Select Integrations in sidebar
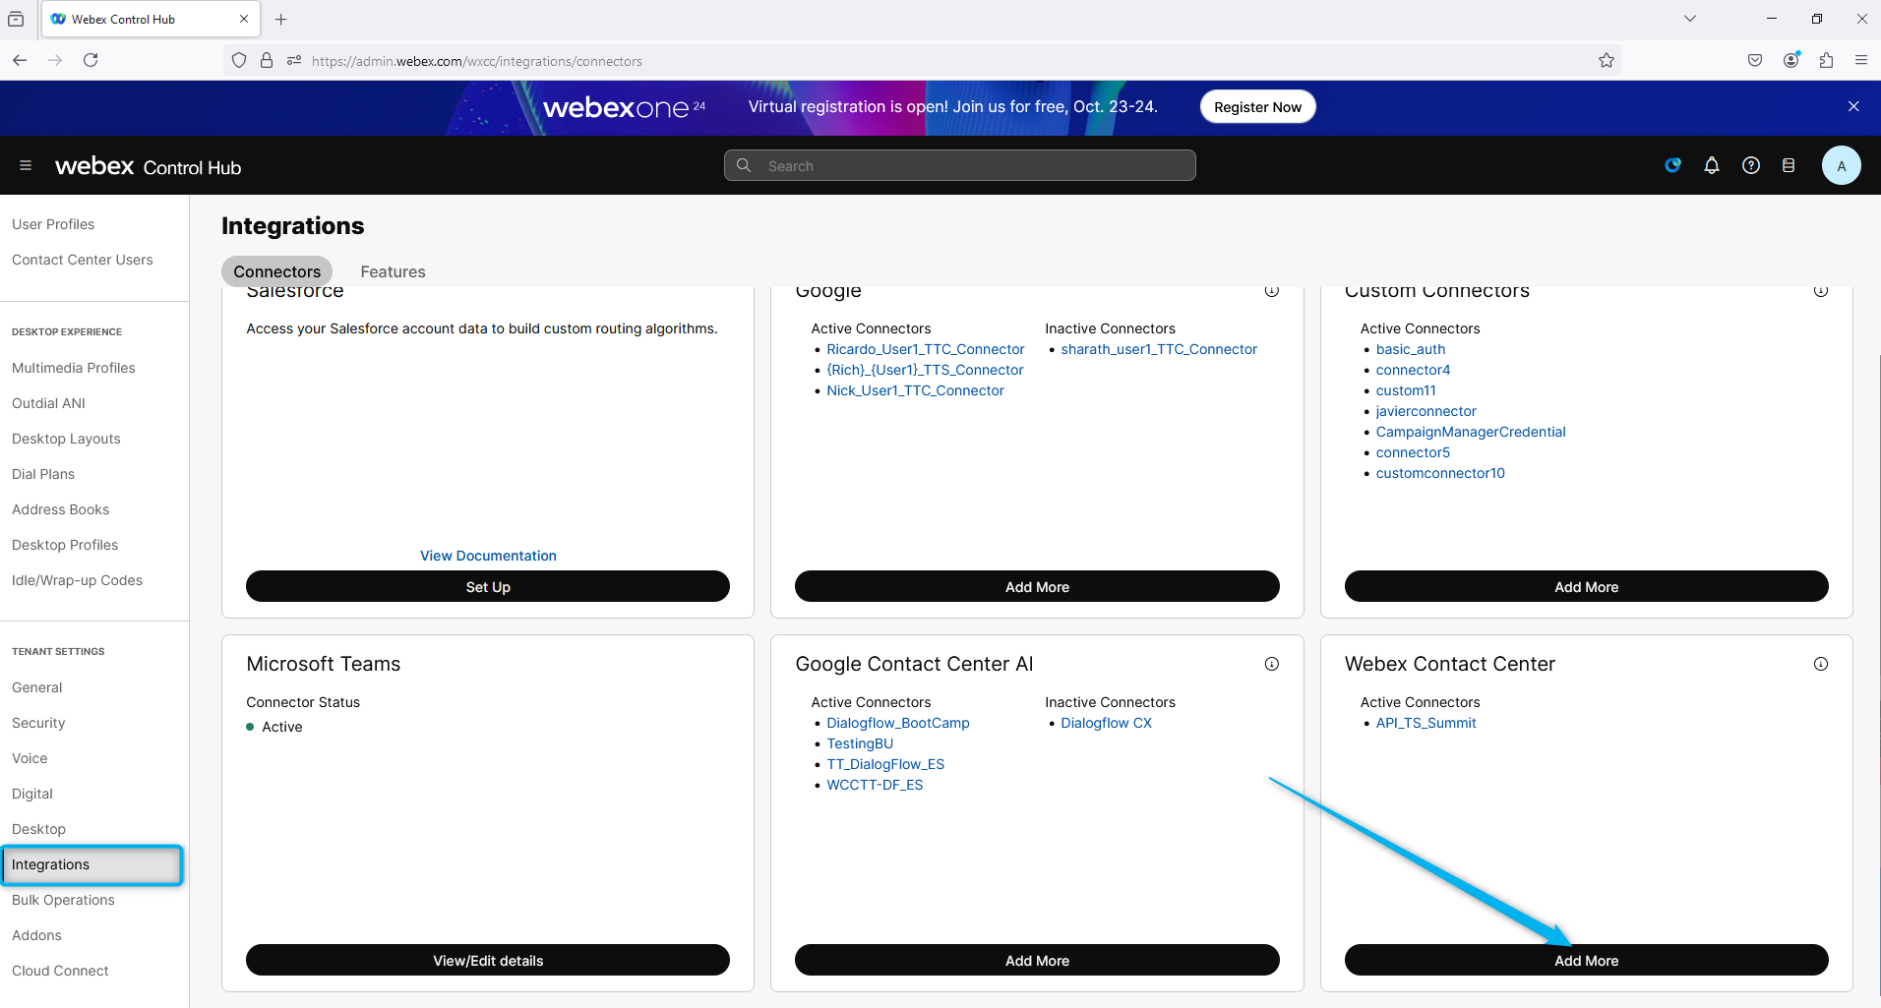1881x1008 pixels. [x=91, y=864]
